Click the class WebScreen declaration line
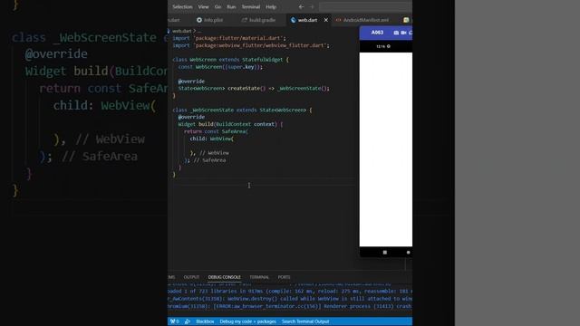Image resolution: width=580 pixels, height=326 pixels. (x=230, y=60)
